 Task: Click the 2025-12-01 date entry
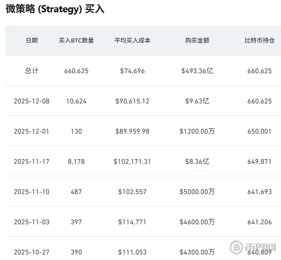pos(32,131)
